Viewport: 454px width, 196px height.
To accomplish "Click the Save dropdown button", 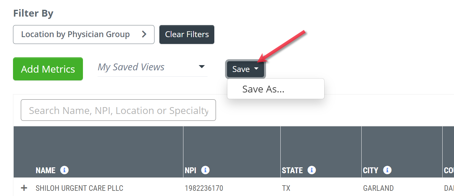I will coord(246,69).
